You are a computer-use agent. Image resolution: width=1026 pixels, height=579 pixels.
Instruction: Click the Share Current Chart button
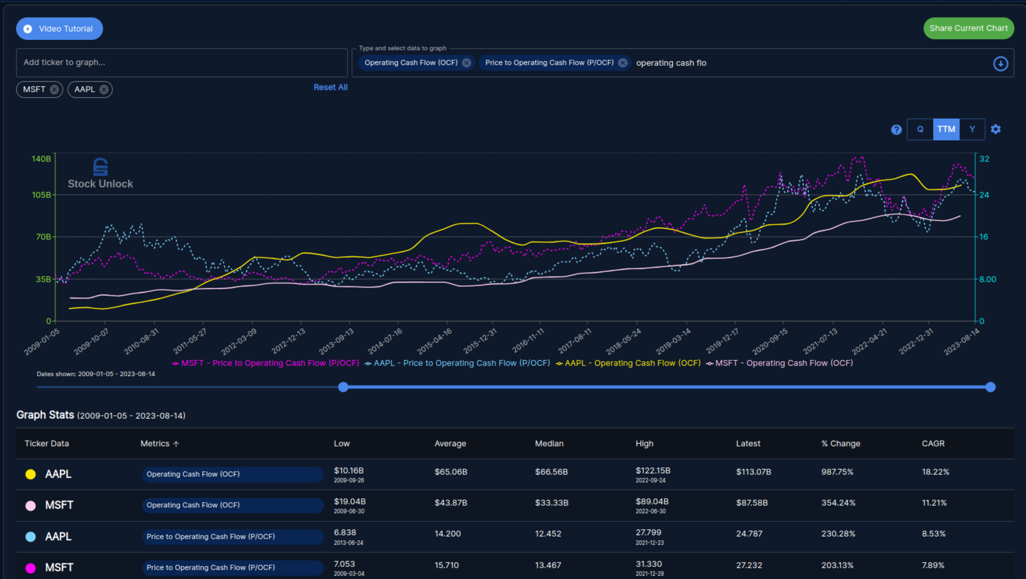click(x=968, y=28)
